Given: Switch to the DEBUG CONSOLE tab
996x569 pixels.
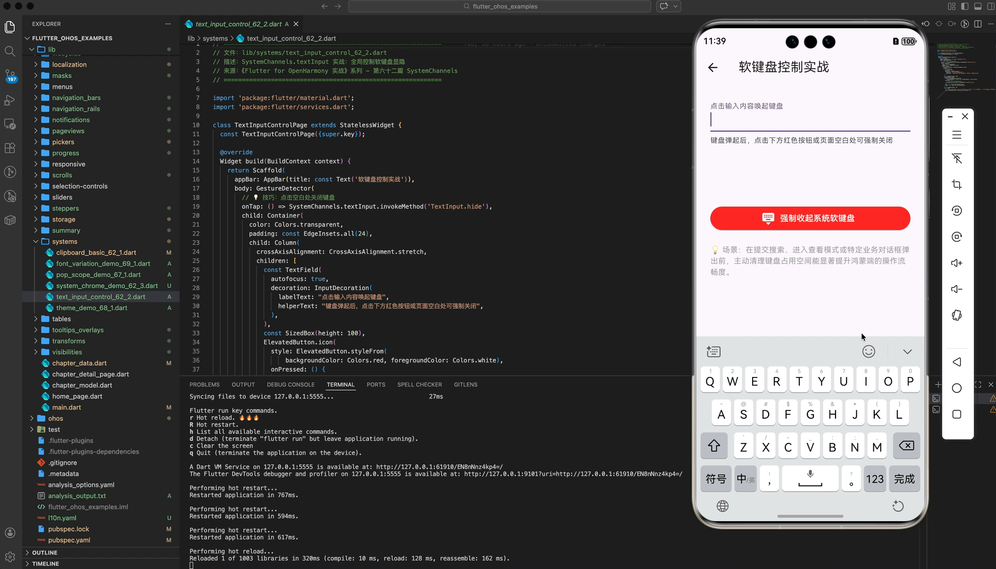Looking at the screenshot, I should click(290, 385).
